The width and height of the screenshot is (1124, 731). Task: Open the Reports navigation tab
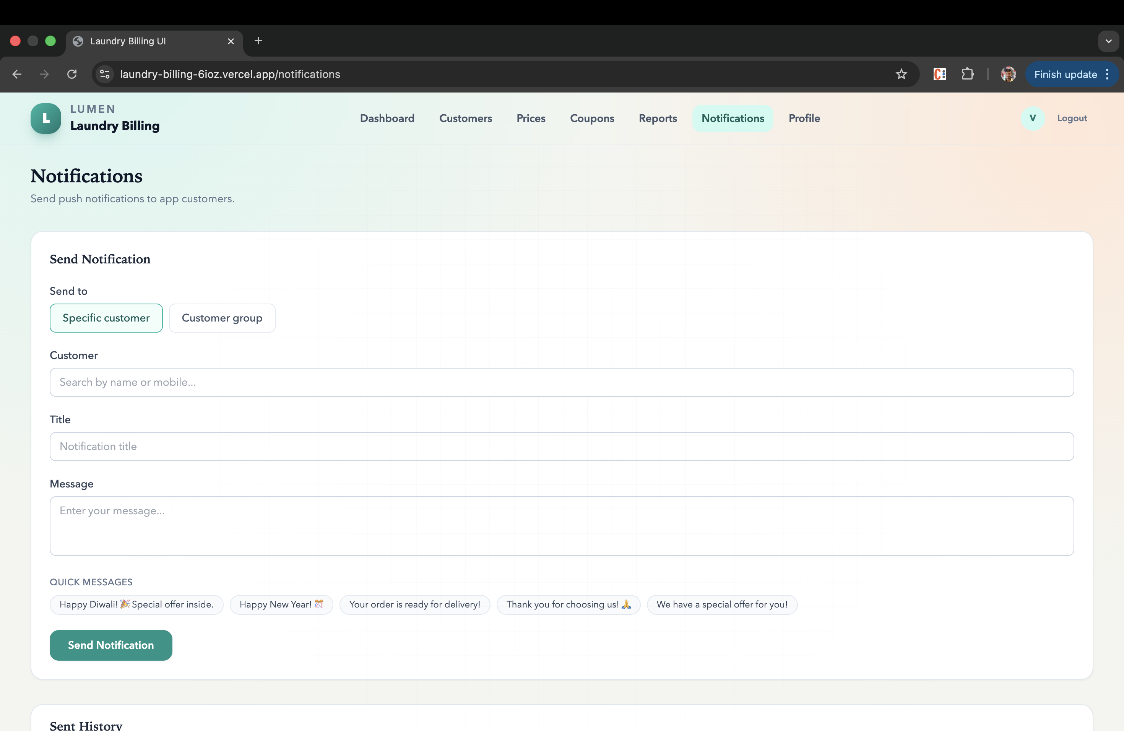point(658,118)
